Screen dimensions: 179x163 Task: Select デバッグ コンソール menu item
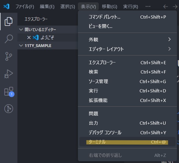(127, 132)
